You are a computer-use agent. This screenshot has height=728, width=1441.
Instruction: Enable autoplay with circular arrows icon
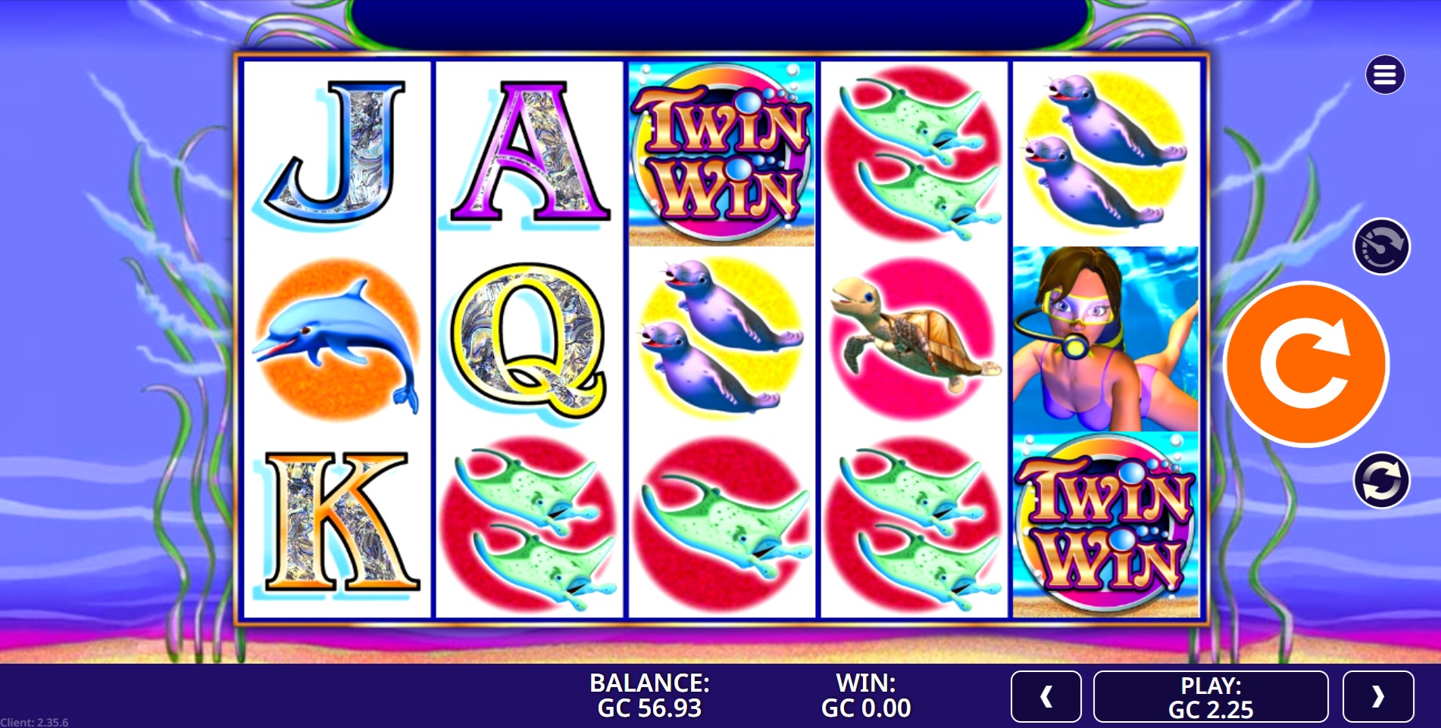coord(1381,481)
